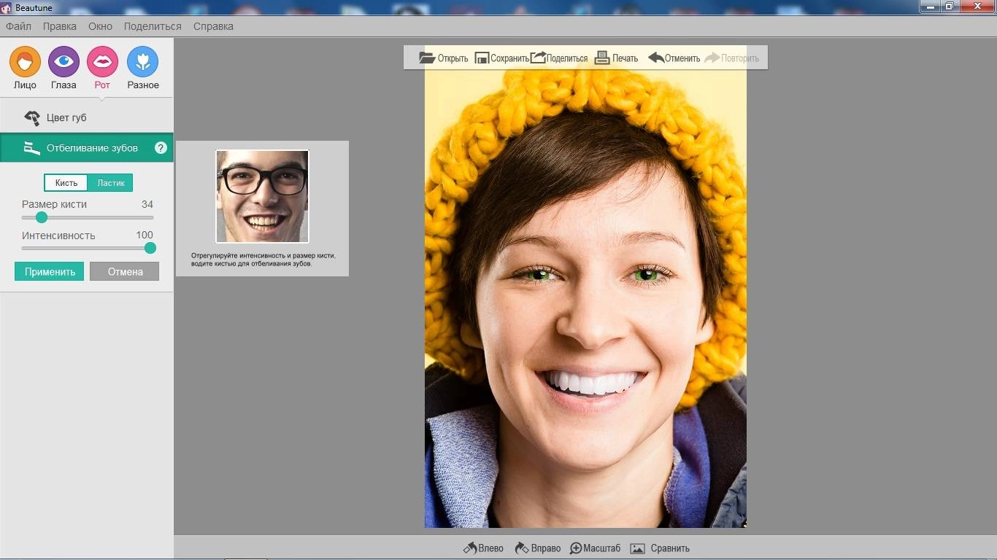Click the Открыть folder icon

pos(427,58)
